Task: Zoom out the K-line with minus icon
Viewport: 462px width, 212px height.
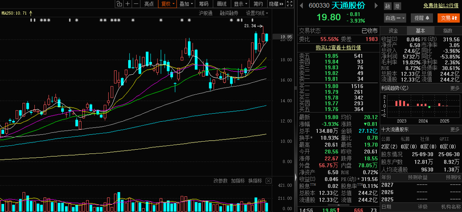Action: tap(136, 4)
